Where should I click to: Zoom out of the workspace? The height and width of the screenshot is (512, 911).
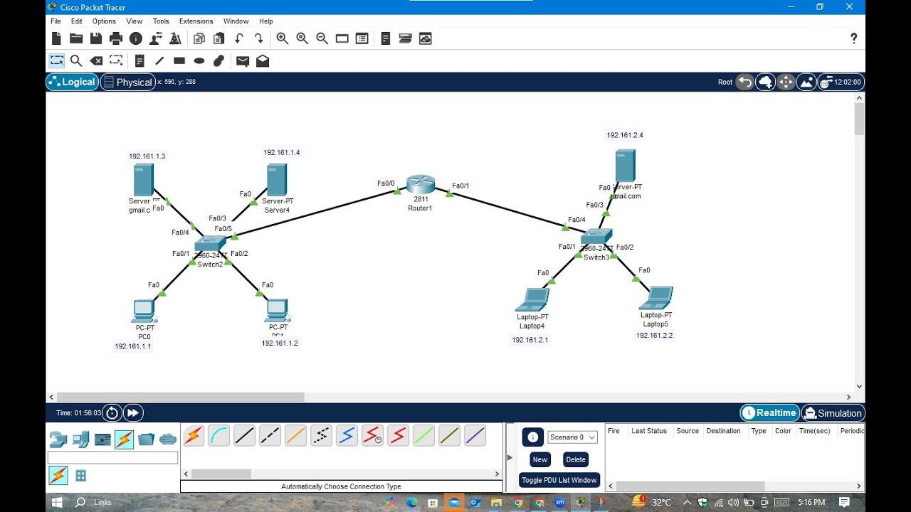point(322,38)
